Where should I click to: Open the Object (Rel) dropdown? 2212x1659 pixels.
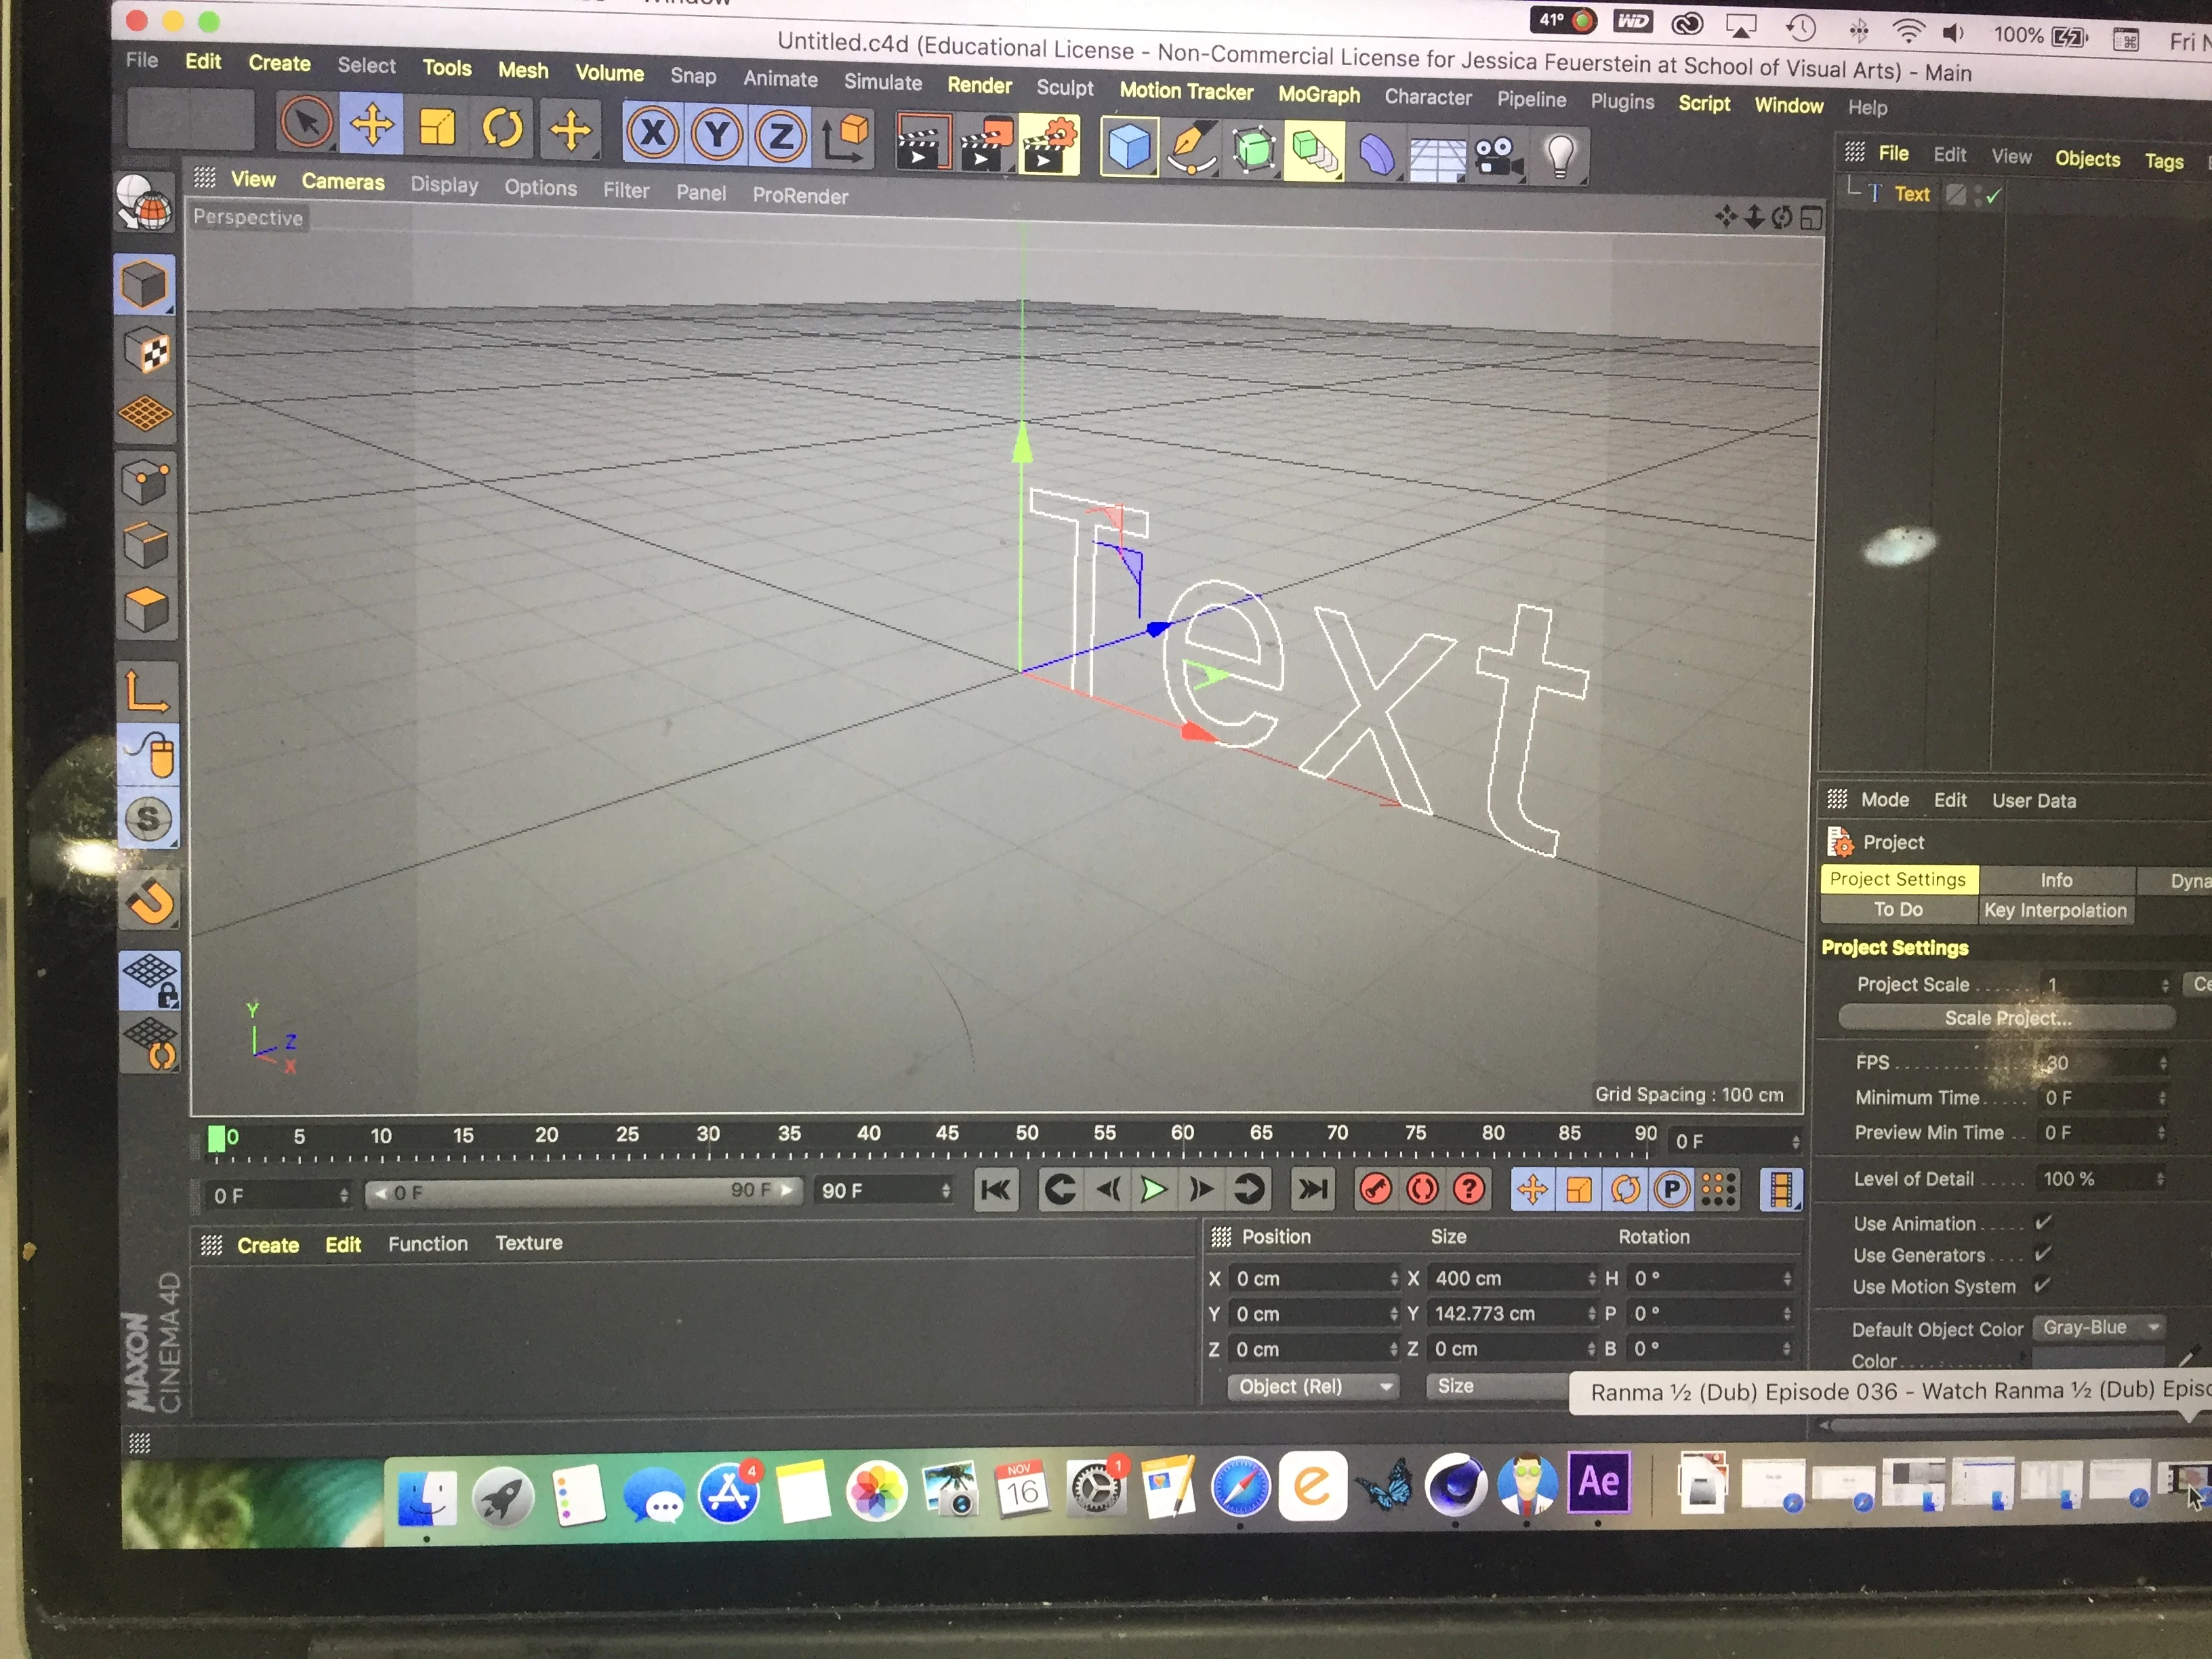click(1313, 1386)
